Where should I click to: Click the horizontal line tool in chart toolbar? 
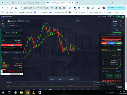click(x=26, y=21)
